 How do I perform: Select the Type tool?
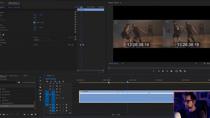40,100
